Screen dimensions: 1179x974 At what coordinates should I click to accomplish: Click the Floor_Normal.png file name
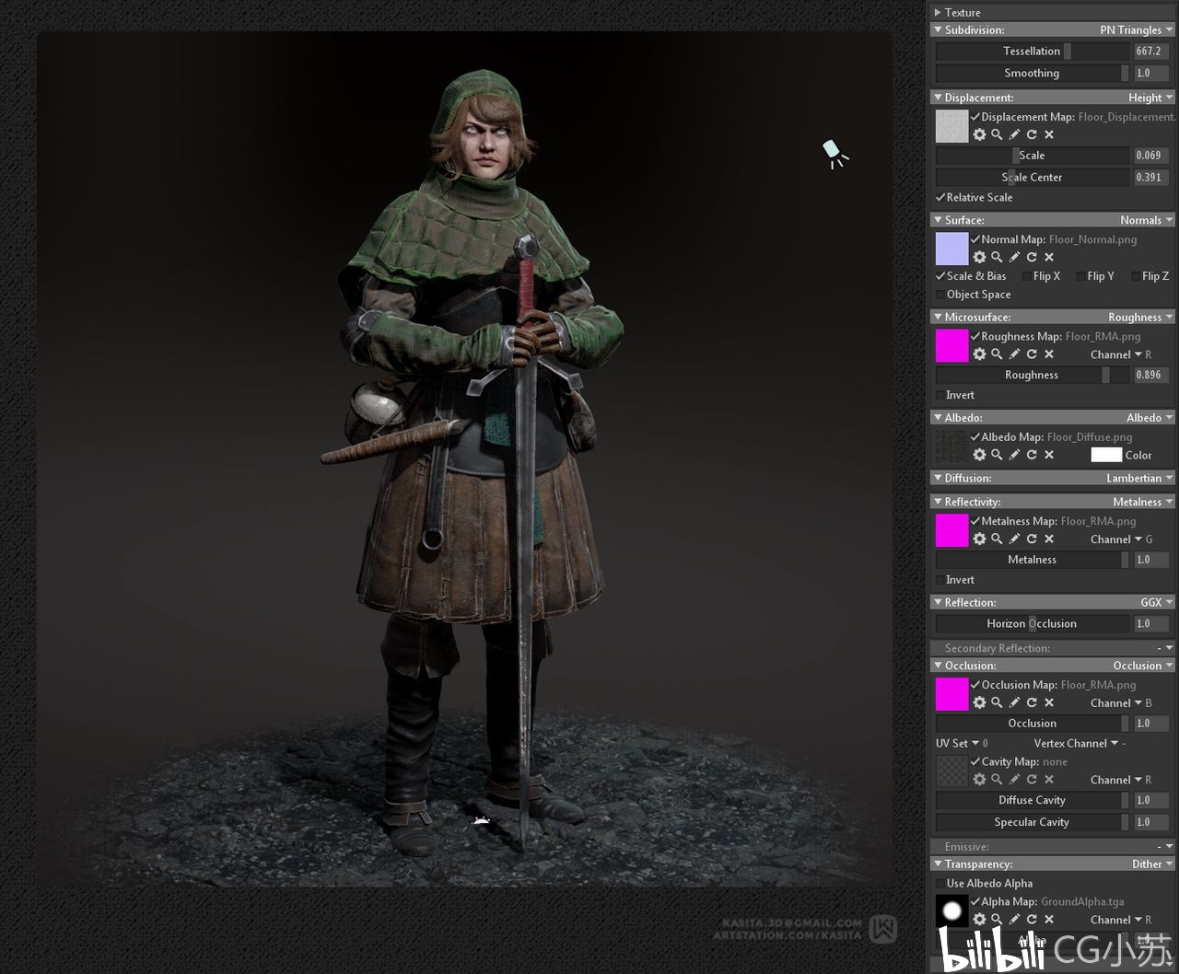(x=1093, y=239)
